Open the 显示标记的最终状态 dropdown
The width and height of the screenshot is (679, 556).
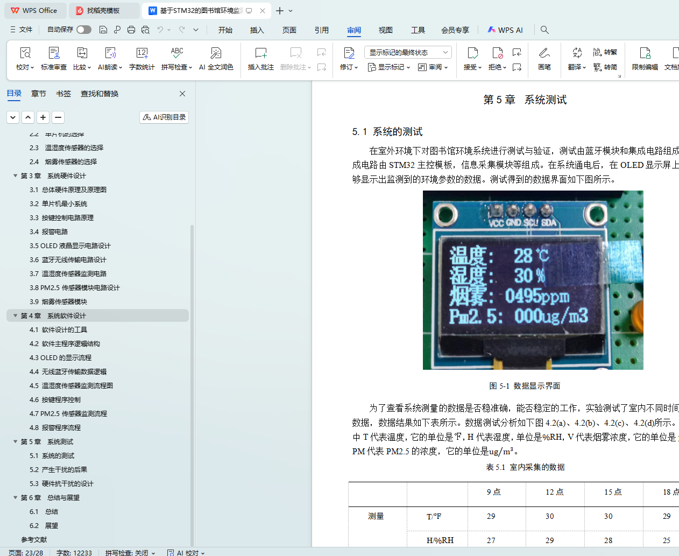click(407, 52)
